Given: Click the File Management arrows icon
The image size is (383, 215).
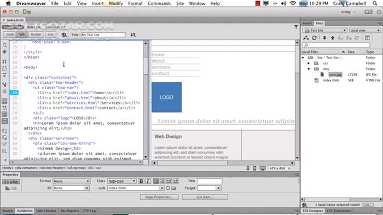Looking at the screenshot, I should (x=133, y=35).
